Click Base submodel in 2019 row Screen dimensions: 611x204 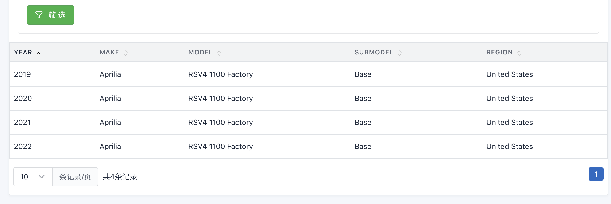coord(363,74)
